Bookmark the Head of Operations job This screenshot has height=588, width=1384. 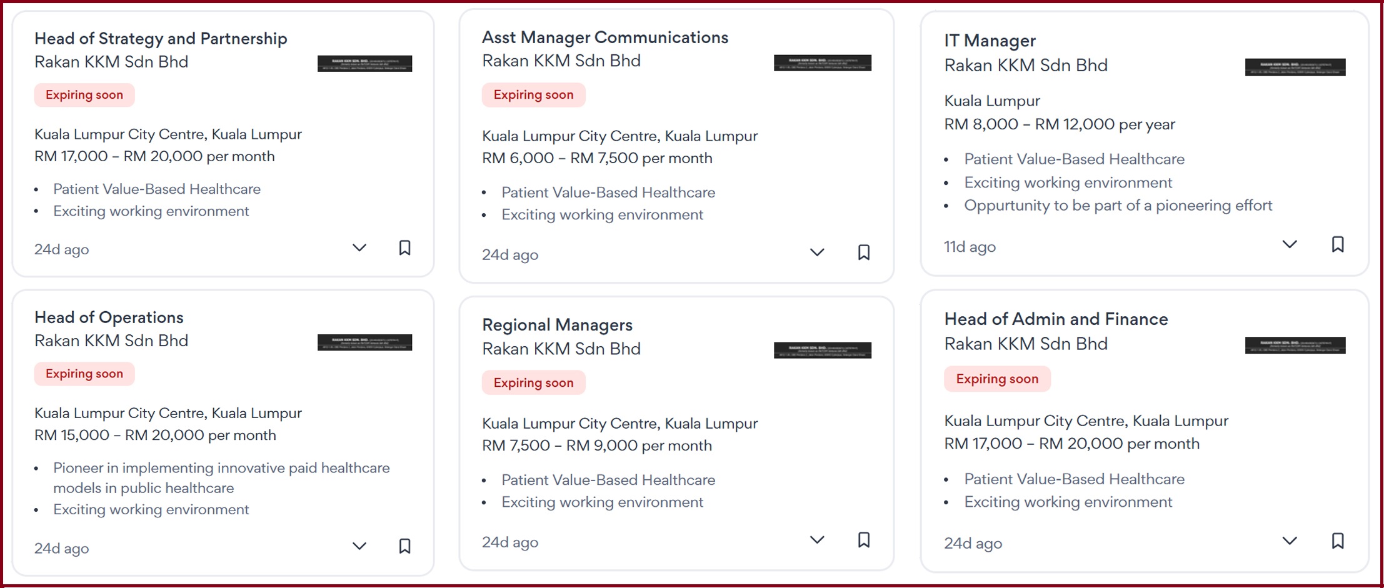(405, 546)
